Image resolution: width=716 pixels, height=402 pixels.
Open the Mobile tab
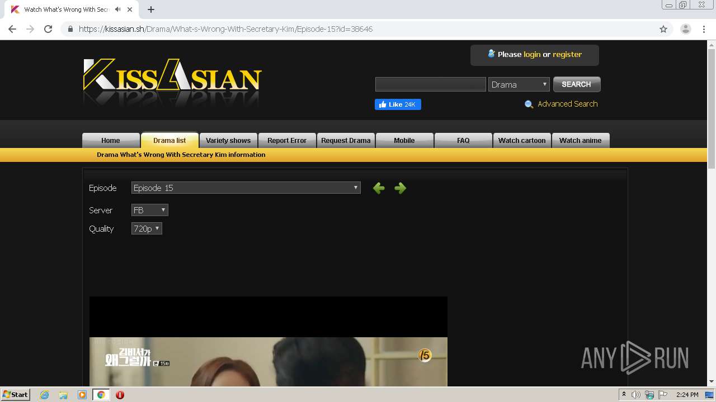coord(404,140)
